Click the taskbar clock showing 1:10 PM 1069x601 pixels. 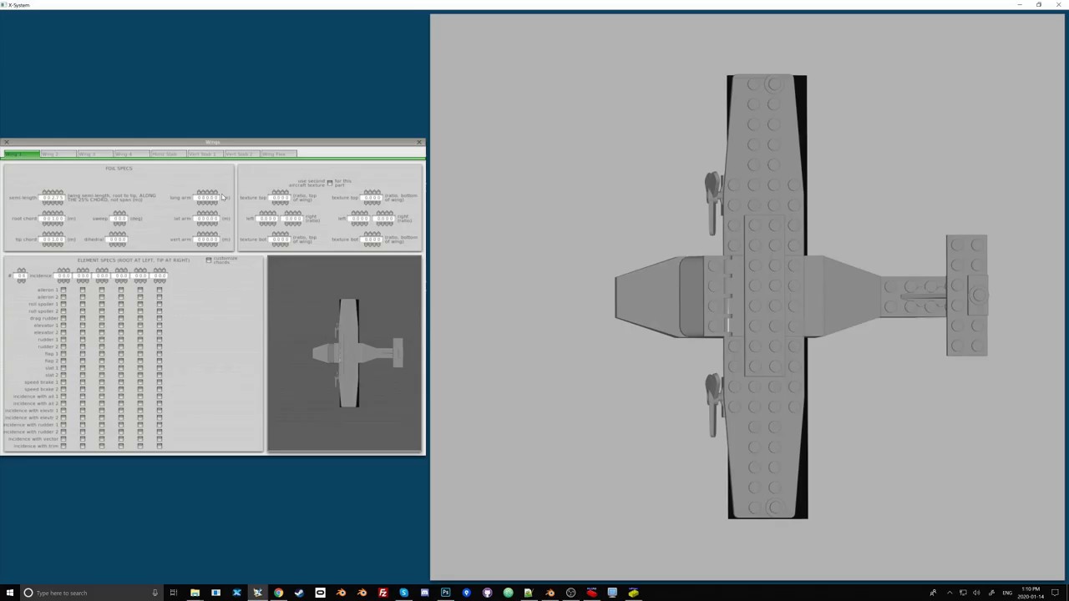coord(1031,593)
